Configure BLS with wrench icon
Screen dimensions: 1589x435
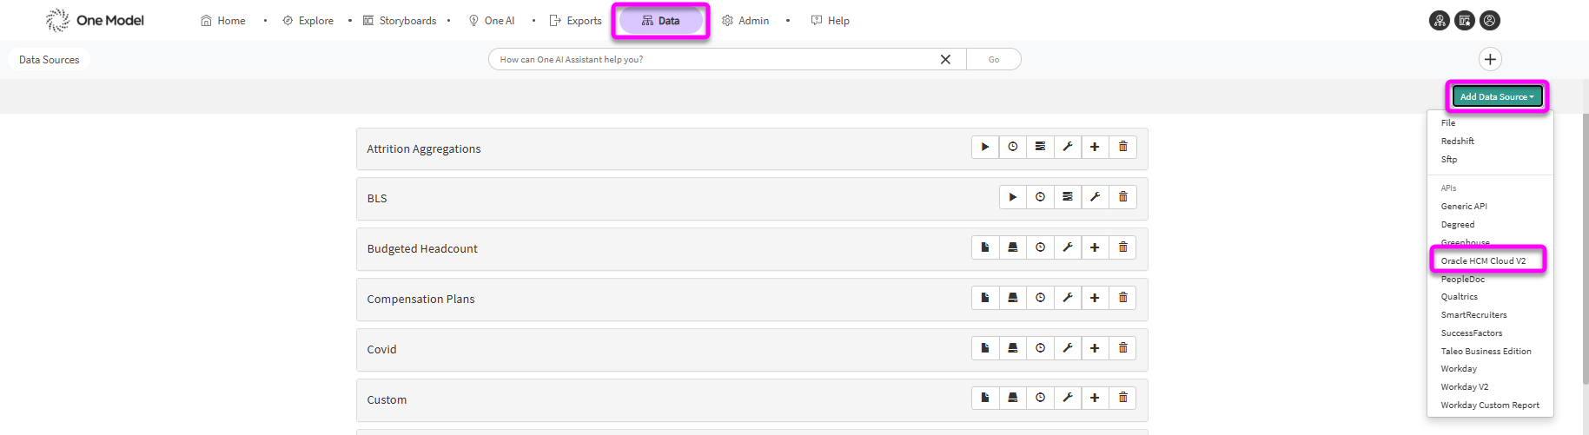1095,197
